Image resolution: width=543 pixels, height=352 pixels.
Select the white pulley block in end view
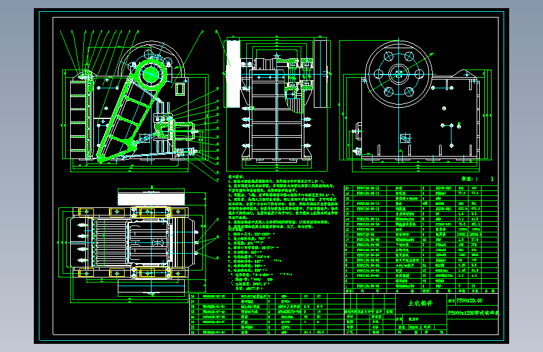coord(233,74)
